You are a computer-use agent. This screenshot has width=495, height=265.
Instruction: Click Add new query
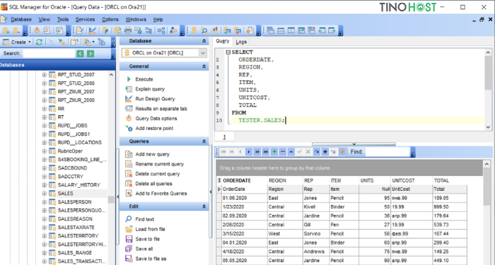coord(153,154)
